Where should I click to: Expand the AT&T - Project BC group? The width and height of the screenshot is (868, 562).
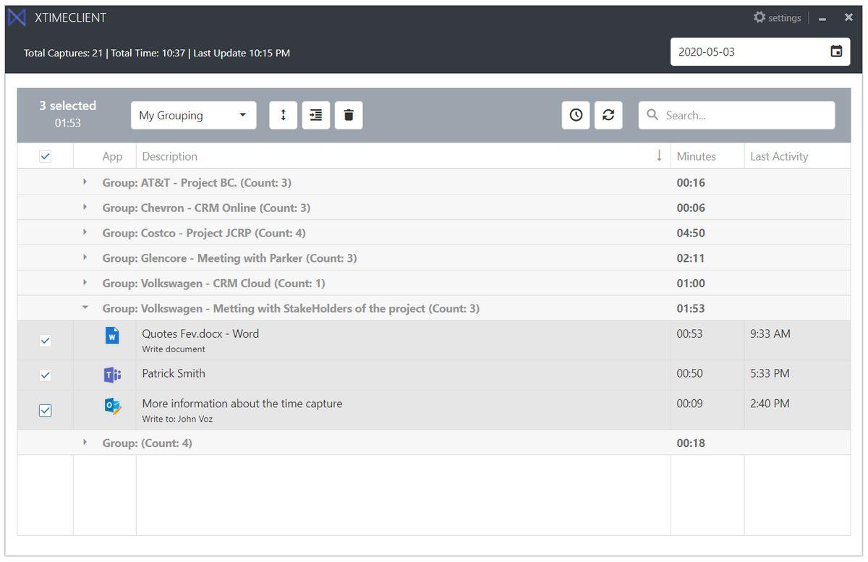tap(85, 182)
